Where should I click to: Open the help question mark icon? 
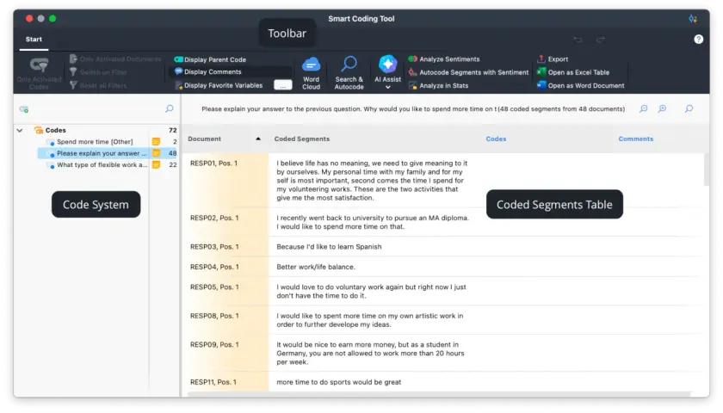click(x=699, y=40)
